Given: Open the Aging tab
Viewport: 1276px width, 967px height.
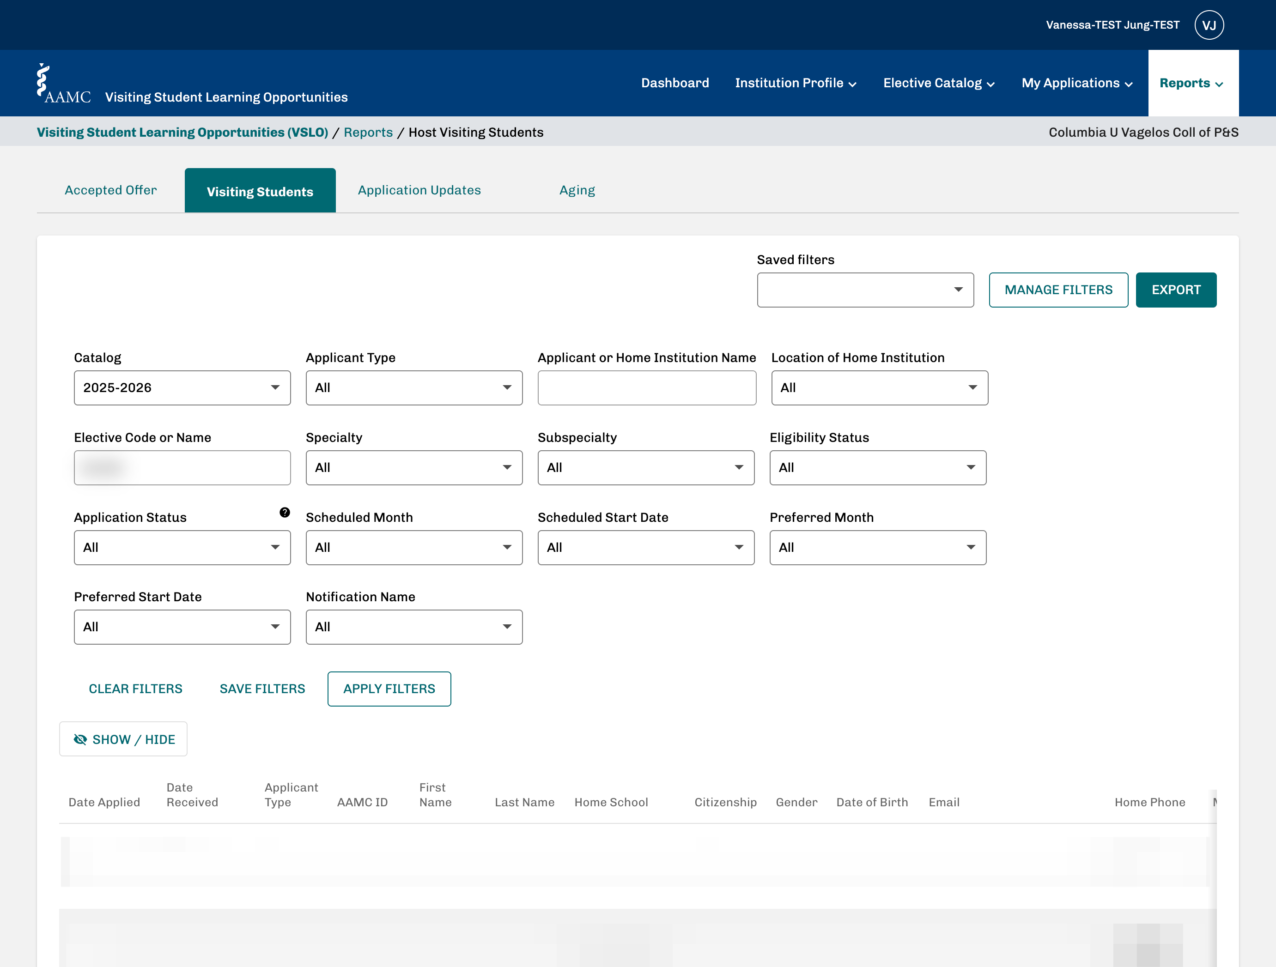Looking at the screenshot, I should (x=577, y=190).
